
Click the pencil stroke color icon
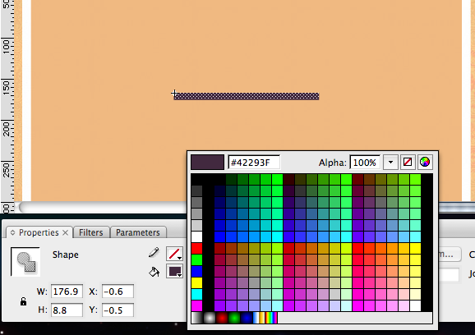click(154, 252)
